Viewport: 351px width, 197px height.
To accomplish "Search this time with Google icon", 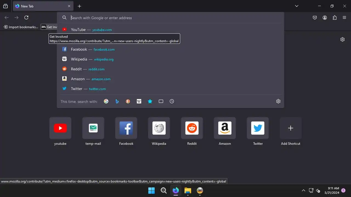I will pyautogui.click(x=106, y=101).
